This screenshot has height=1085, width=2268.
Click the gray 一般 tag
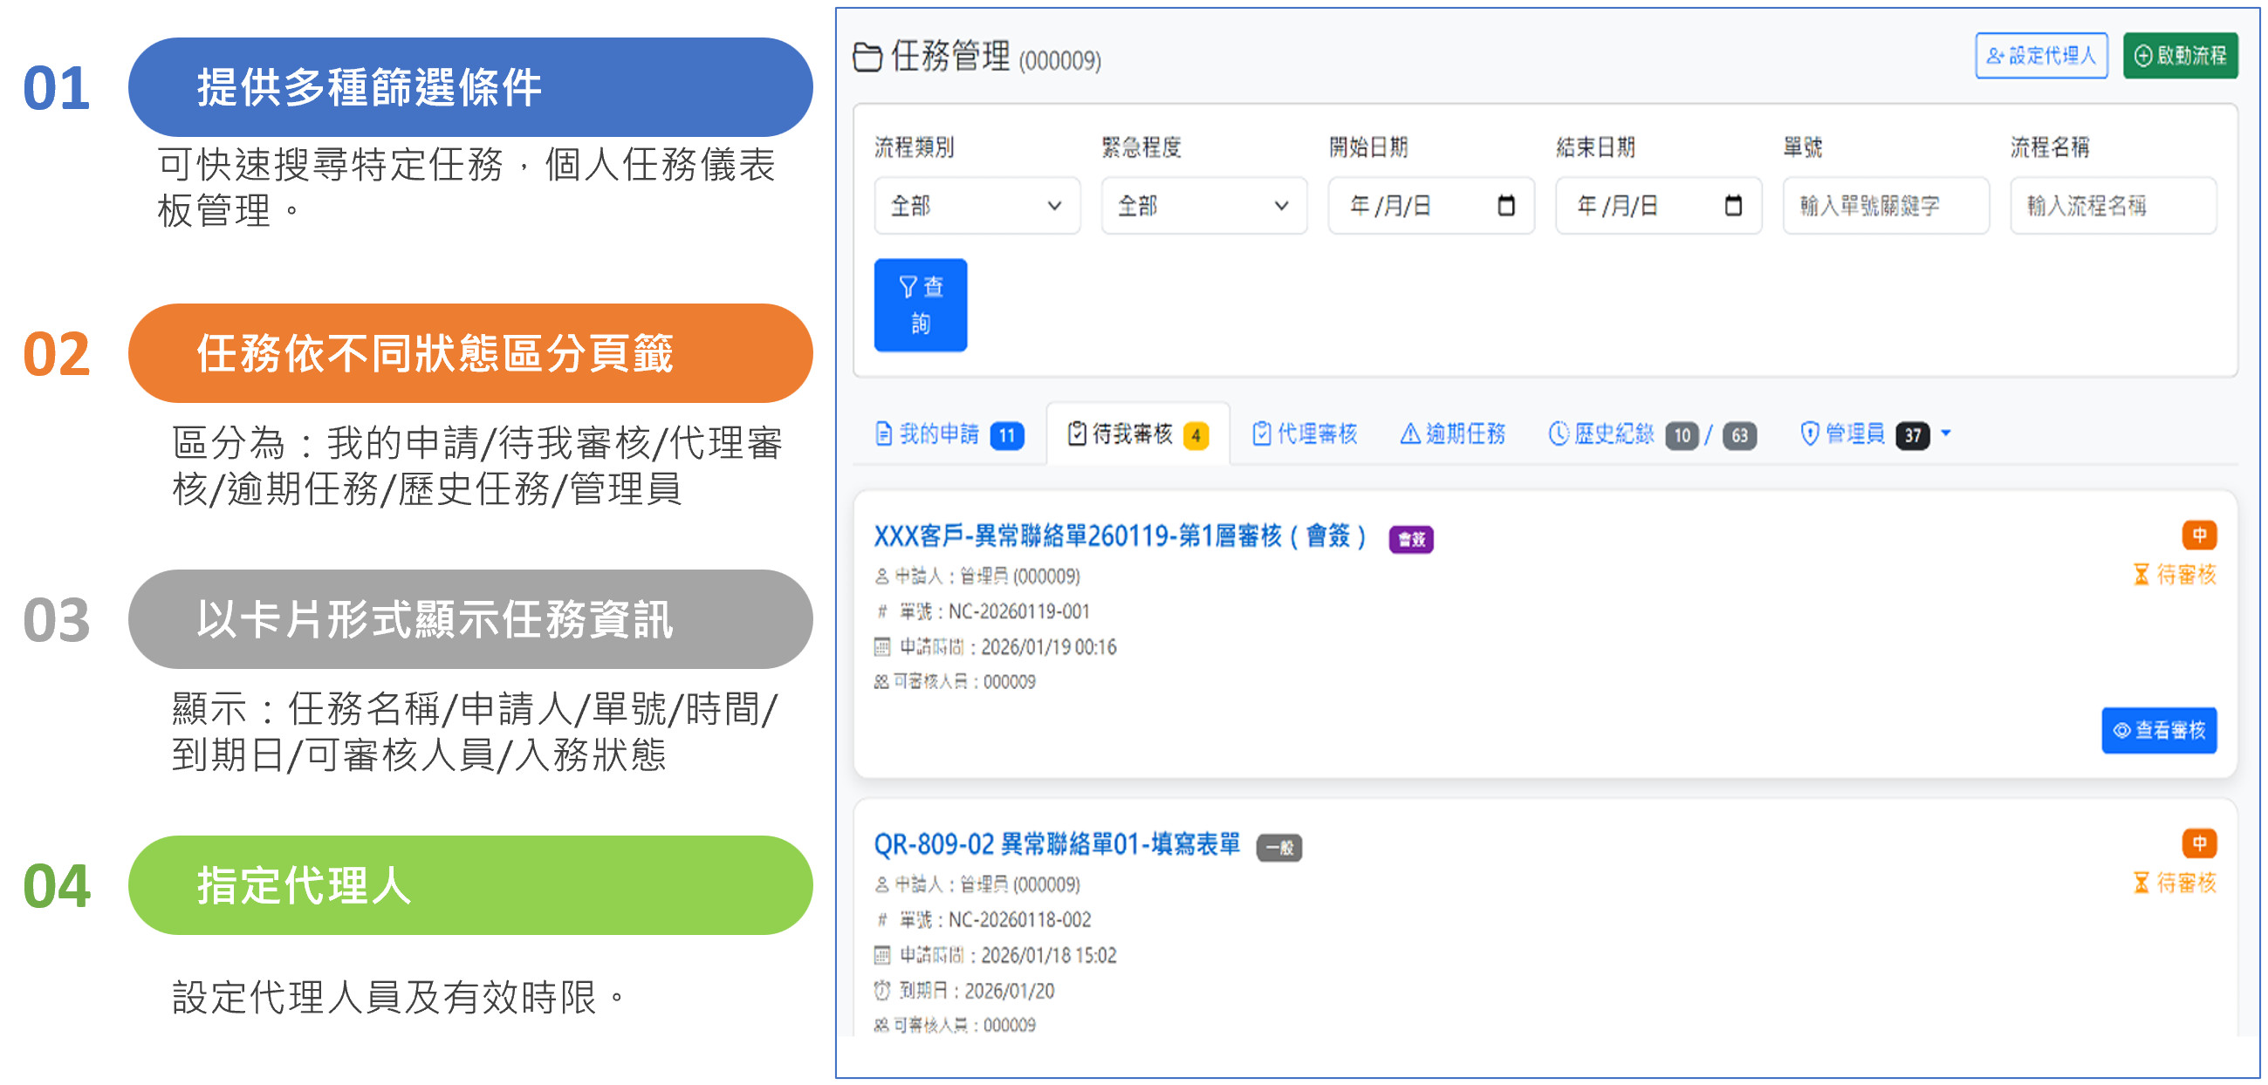1278,849
